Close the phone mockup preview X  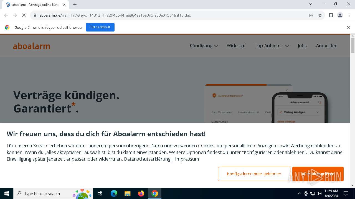coord(287,90)
